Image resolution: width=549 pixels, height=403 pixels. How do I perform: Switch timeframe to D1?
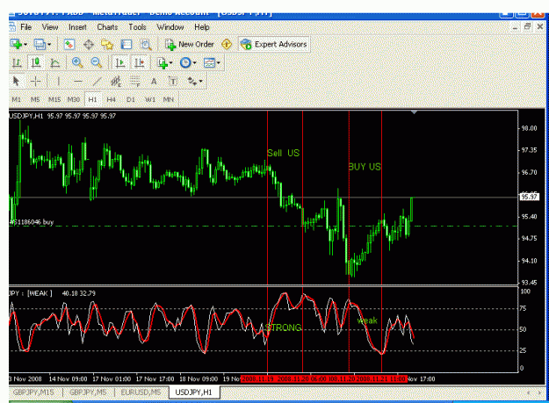[131, 100]
